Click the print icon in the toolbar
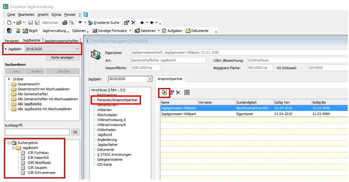Image resolution: width=349 pixels, height=182 pixels. (64, 22)
